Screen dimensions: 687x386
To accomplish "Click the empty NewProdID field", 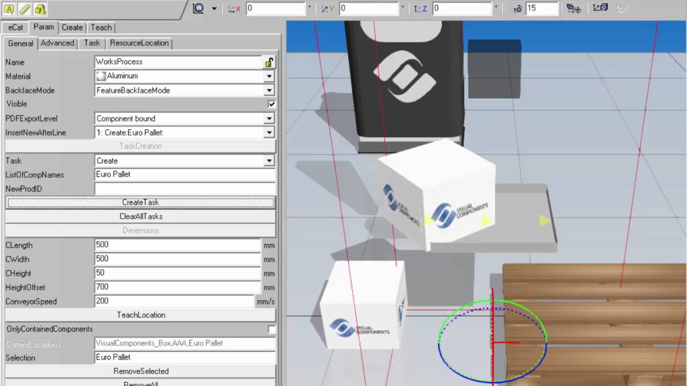I will click(x=185, y=189).
